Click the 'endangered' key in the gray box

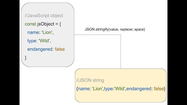pos(40,49)
